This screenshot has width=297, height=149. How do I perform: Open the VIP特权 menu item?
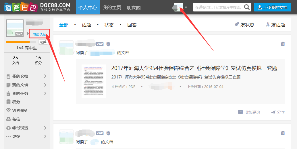20,111
